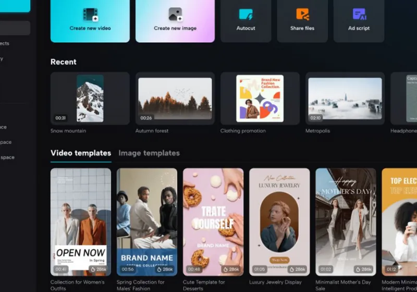Click the 286k usage badge on Mother's Day template
The image size is (417, 292).
[363, 270]
